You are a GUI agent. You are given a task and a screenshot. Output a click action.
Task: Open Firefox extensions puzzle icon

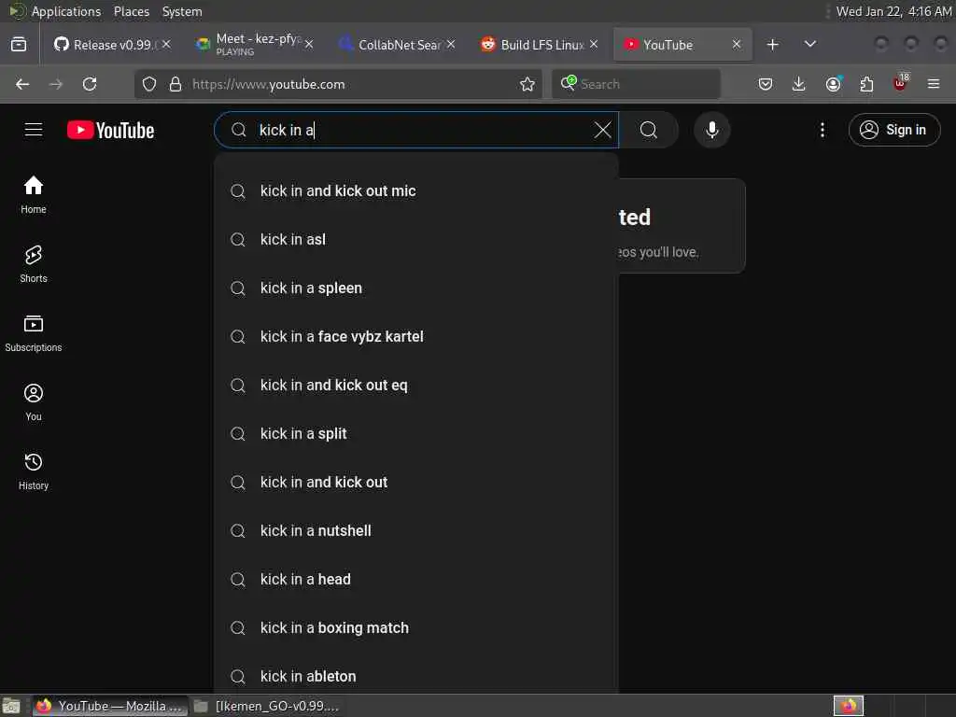click(866, 84)
